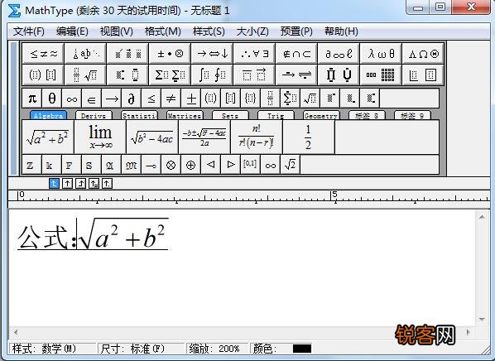Viewport: 495px width, 361px height.
Task: Open the 预置(P) menu
Action: click(x=296, y=31)
